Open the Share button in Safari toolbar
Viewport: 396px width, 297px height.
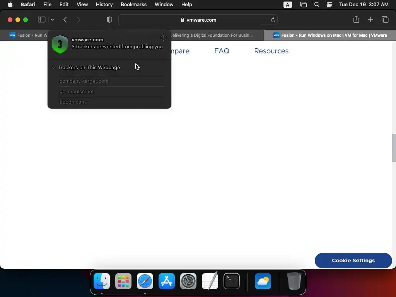(x=356, y=19)
